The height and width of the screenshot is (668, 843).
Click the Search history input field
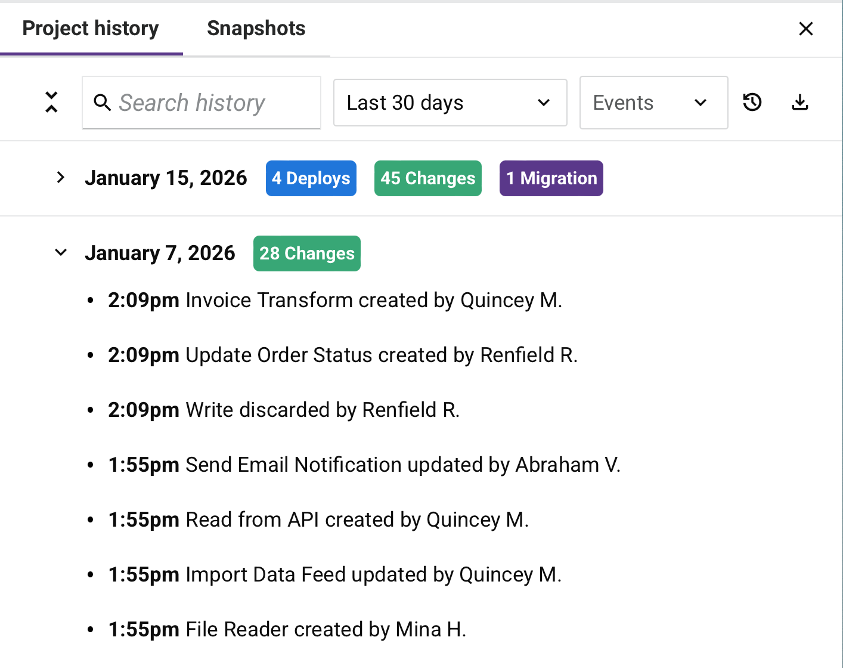202,102
